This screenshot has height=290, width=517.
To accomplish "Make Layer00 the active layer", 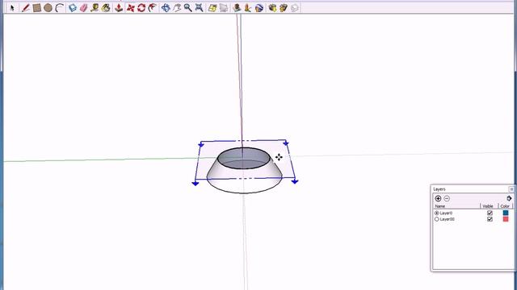I will click(437, 219).
